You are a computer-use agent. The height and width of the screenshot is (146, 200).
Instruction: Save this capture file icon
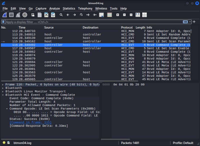(40, 15)
